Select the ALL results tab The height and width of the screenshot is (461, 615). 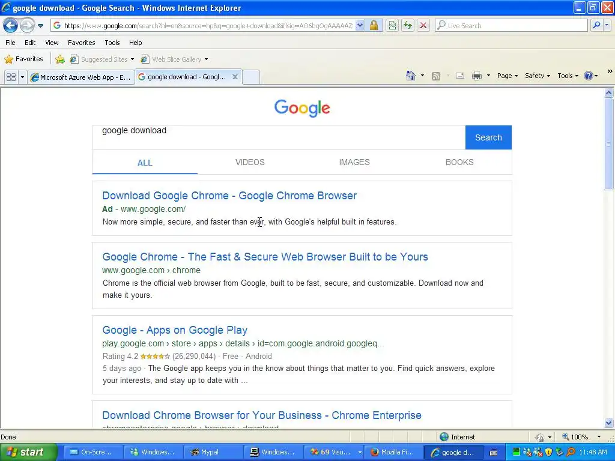coord(145,163)
